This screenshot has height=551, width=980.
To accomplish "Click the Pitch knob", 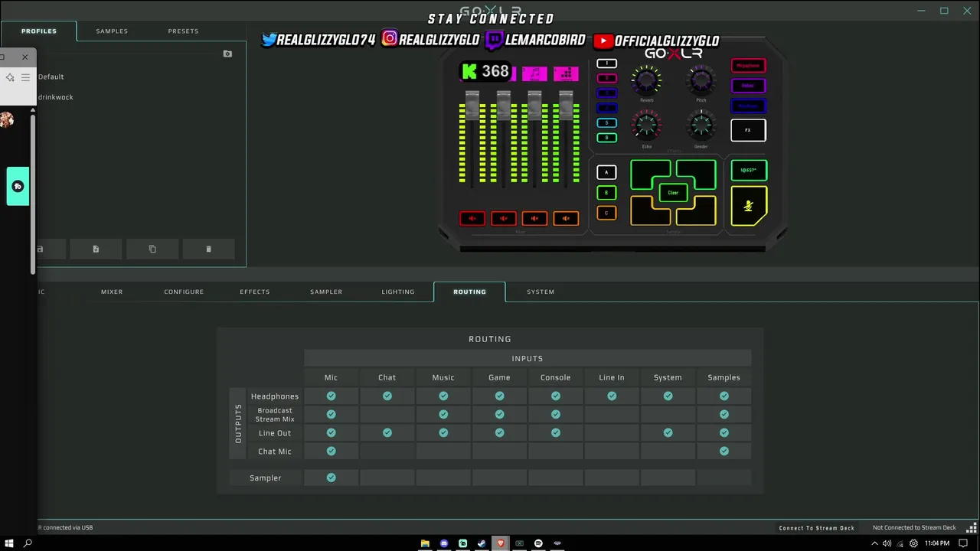I will pyautogui.click(x=701, y=80).
